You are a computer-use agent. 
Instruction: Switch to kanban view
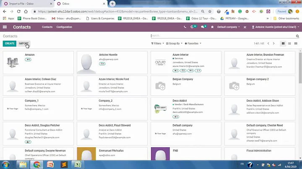click(283, 44)
